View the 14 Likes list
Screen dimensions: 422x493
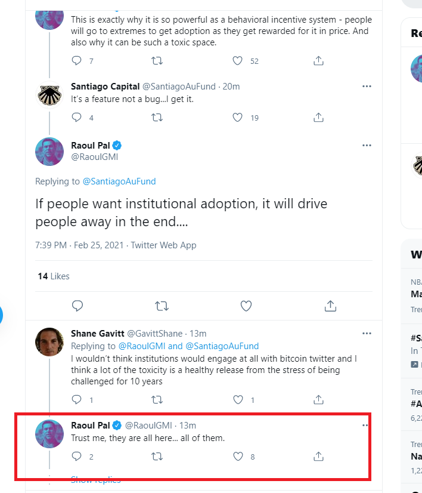pyautogui.click(x=53, y=276)
